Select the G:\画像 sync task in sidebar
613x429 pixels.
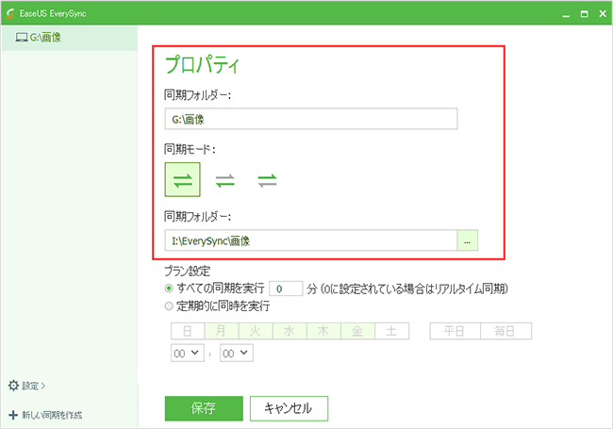point(70,38)
